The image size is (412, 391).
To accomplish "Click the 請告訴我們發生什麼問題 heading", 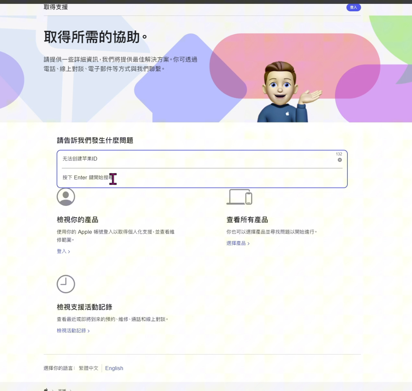I will (95, 140).
